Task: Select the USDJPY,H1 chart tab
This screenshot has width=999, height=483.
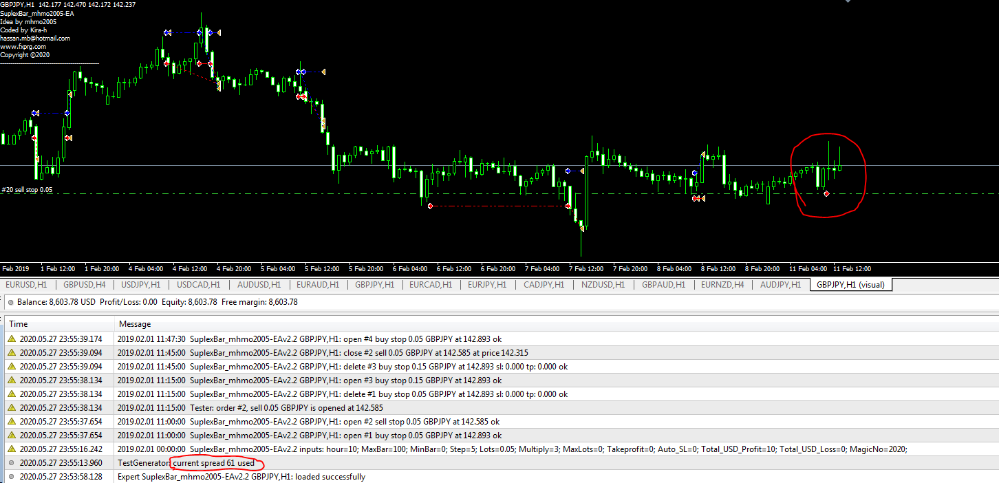Action: (141, 284)
